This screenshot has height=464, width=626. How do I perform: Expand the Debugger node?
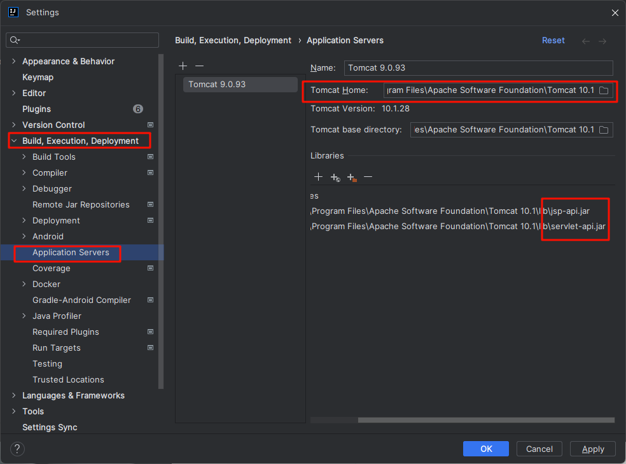pos(24,188)
